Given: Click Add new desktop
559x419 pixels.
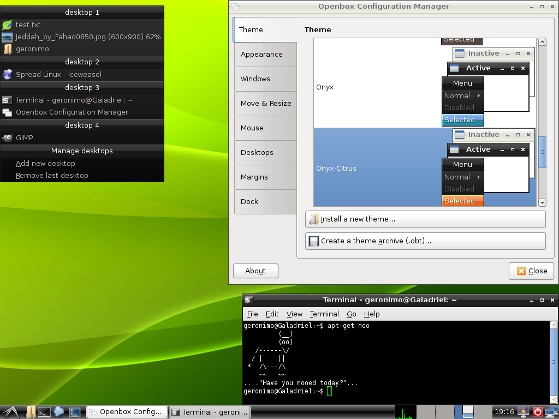Looking at the screenshot, I should pos(82,163).
